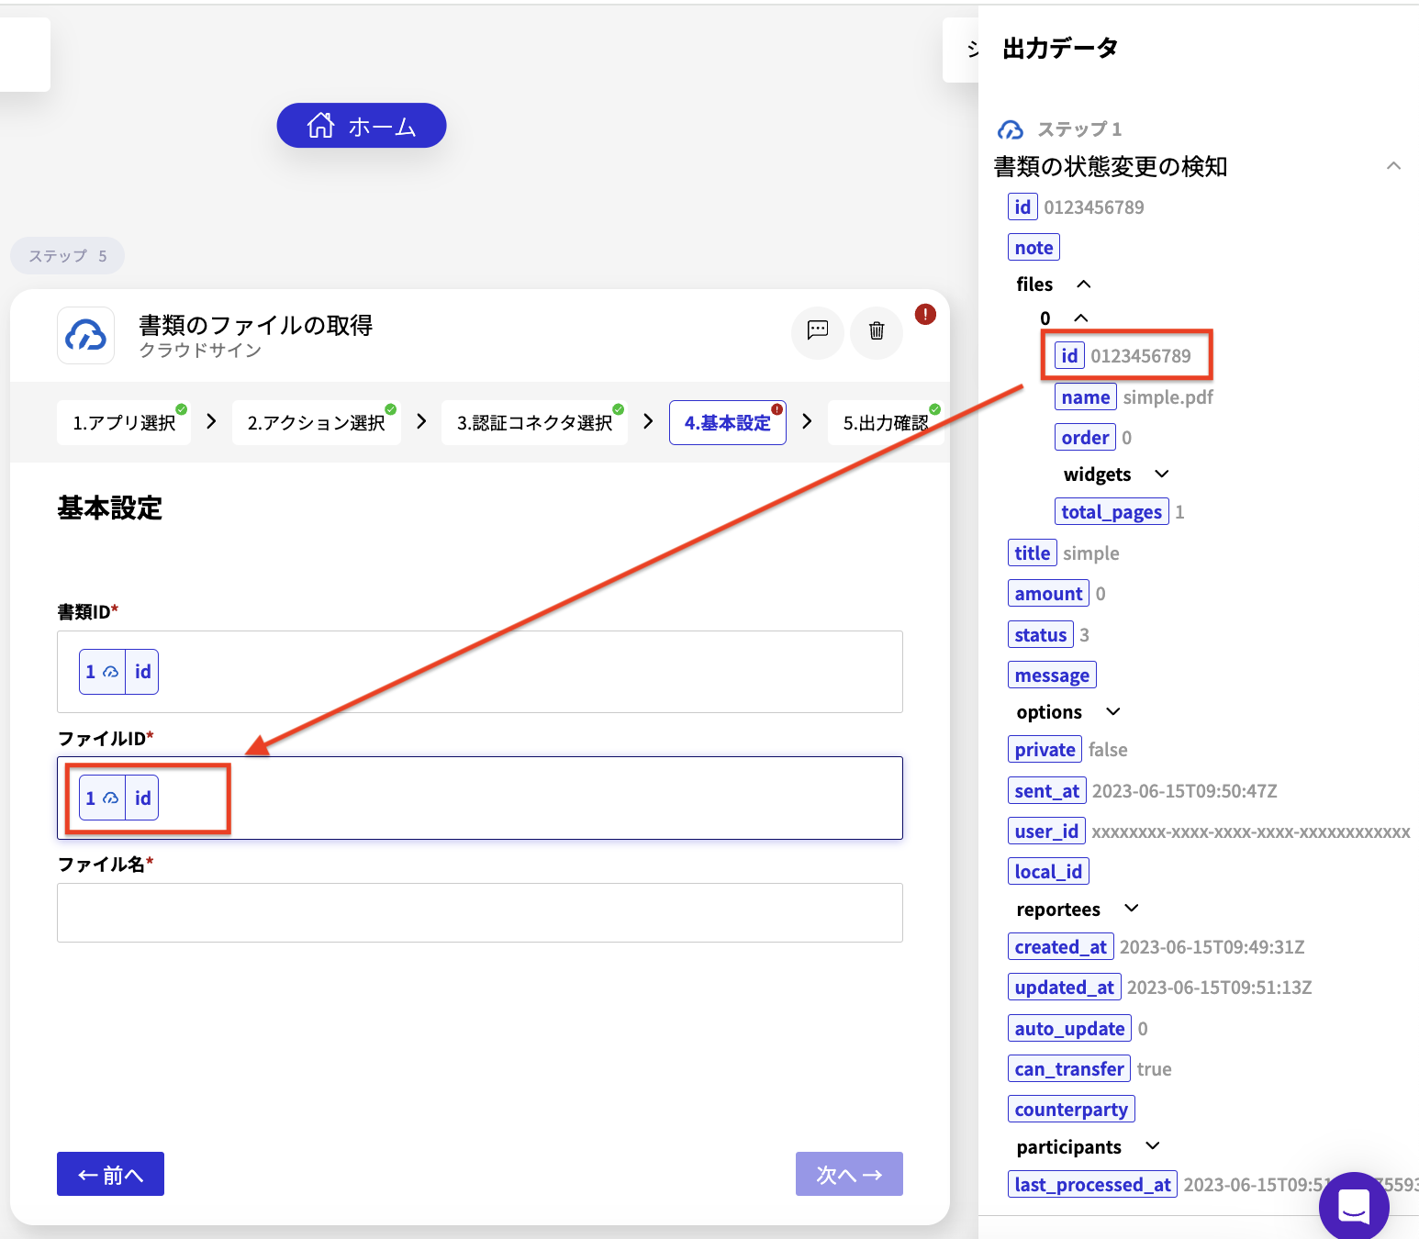Collapse the files 0 node
Image resolution: width=1419 pixels, height=1239 pixels.
coord(1080,318)
